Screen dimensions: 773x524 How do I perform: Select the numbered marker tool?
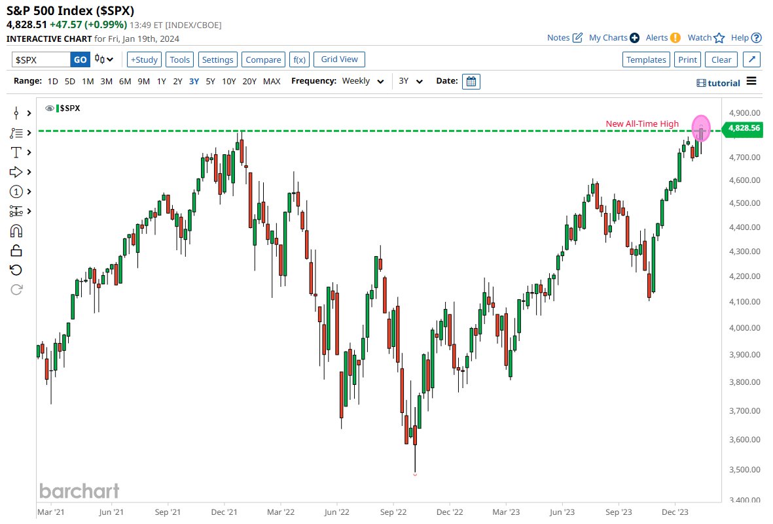tap(16, 191)
